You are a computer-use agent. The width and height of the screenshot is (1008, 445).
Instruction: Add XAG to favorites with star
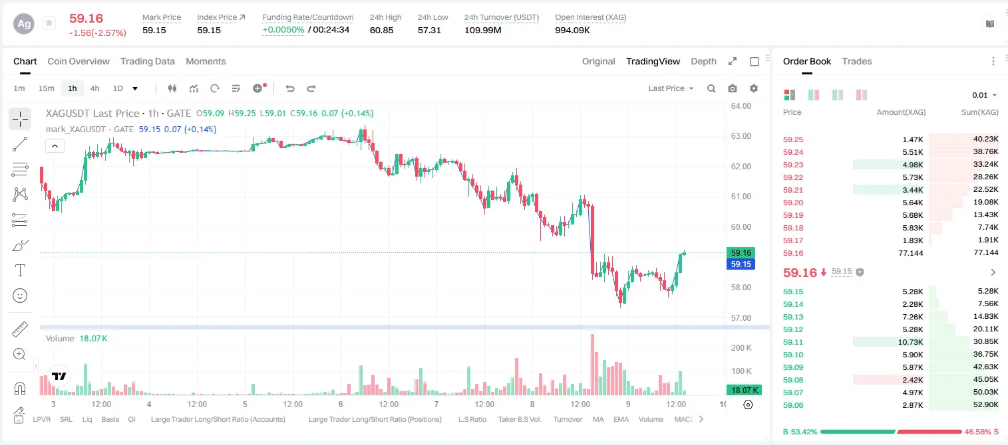[x=49, y=23]
